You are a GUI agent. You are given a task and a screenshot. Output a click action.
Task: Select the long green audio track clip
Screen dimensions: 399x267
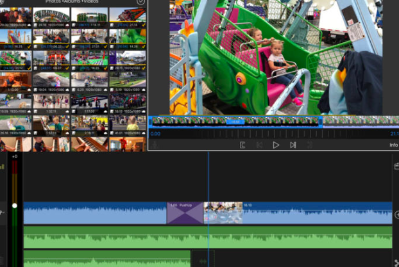tap(208, 238)
